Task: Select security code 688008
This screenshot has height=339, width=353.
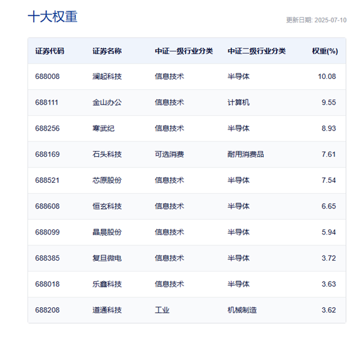Action: [x=48, y=76]
